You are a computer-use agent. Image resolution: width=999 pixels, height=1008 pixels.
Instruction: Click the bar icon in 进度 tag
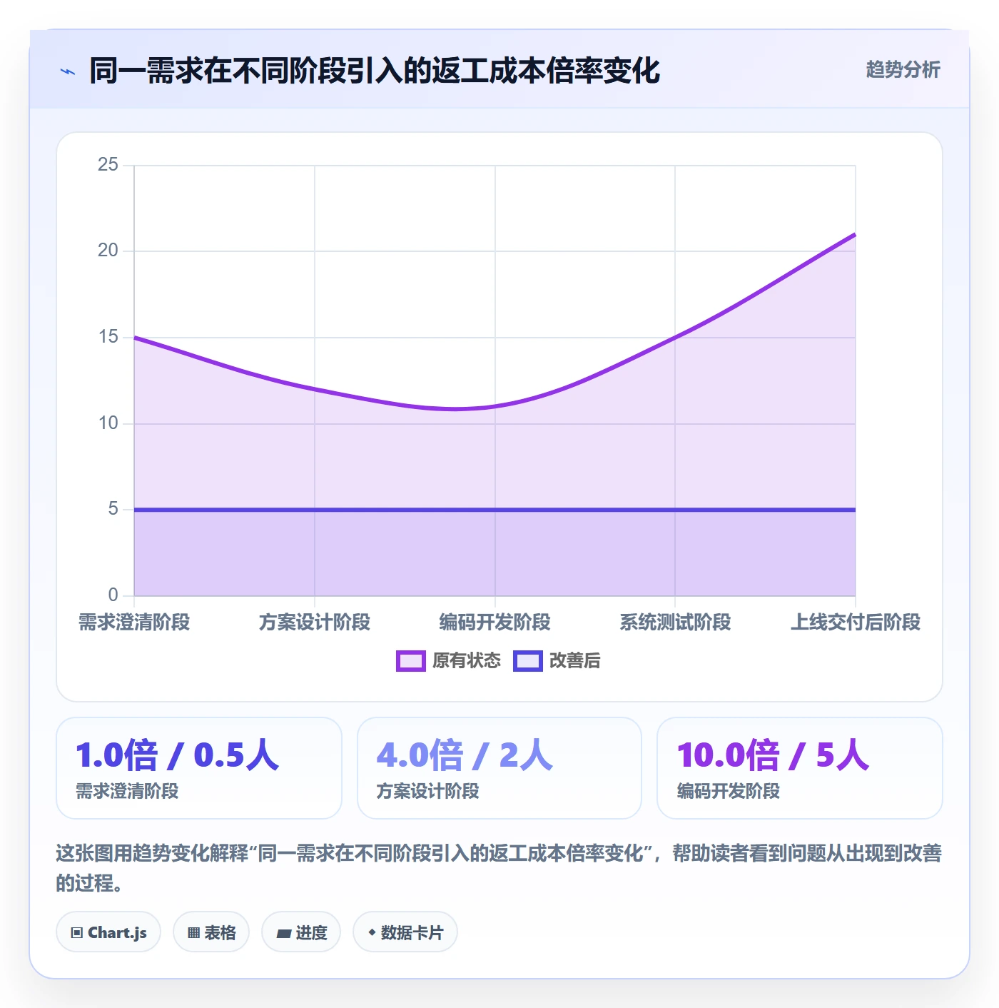coord(283,933)
